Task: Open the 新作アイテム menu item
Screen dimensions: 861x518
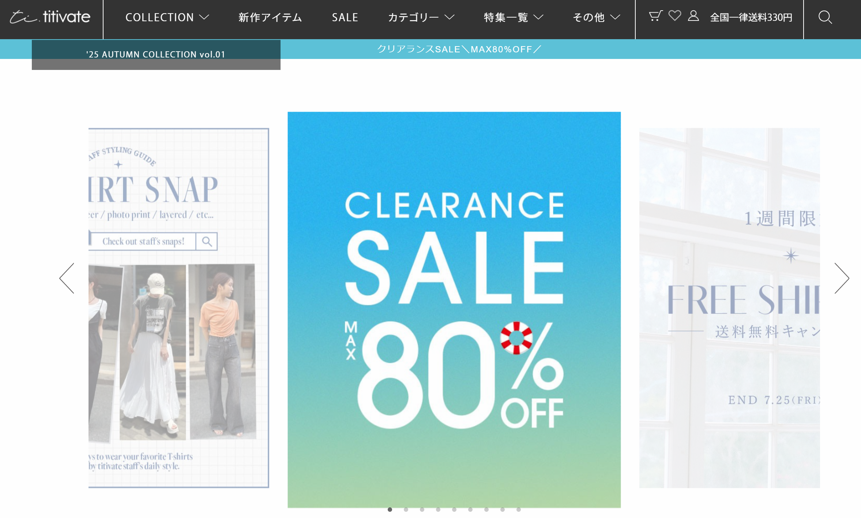Action: point(270,17)
